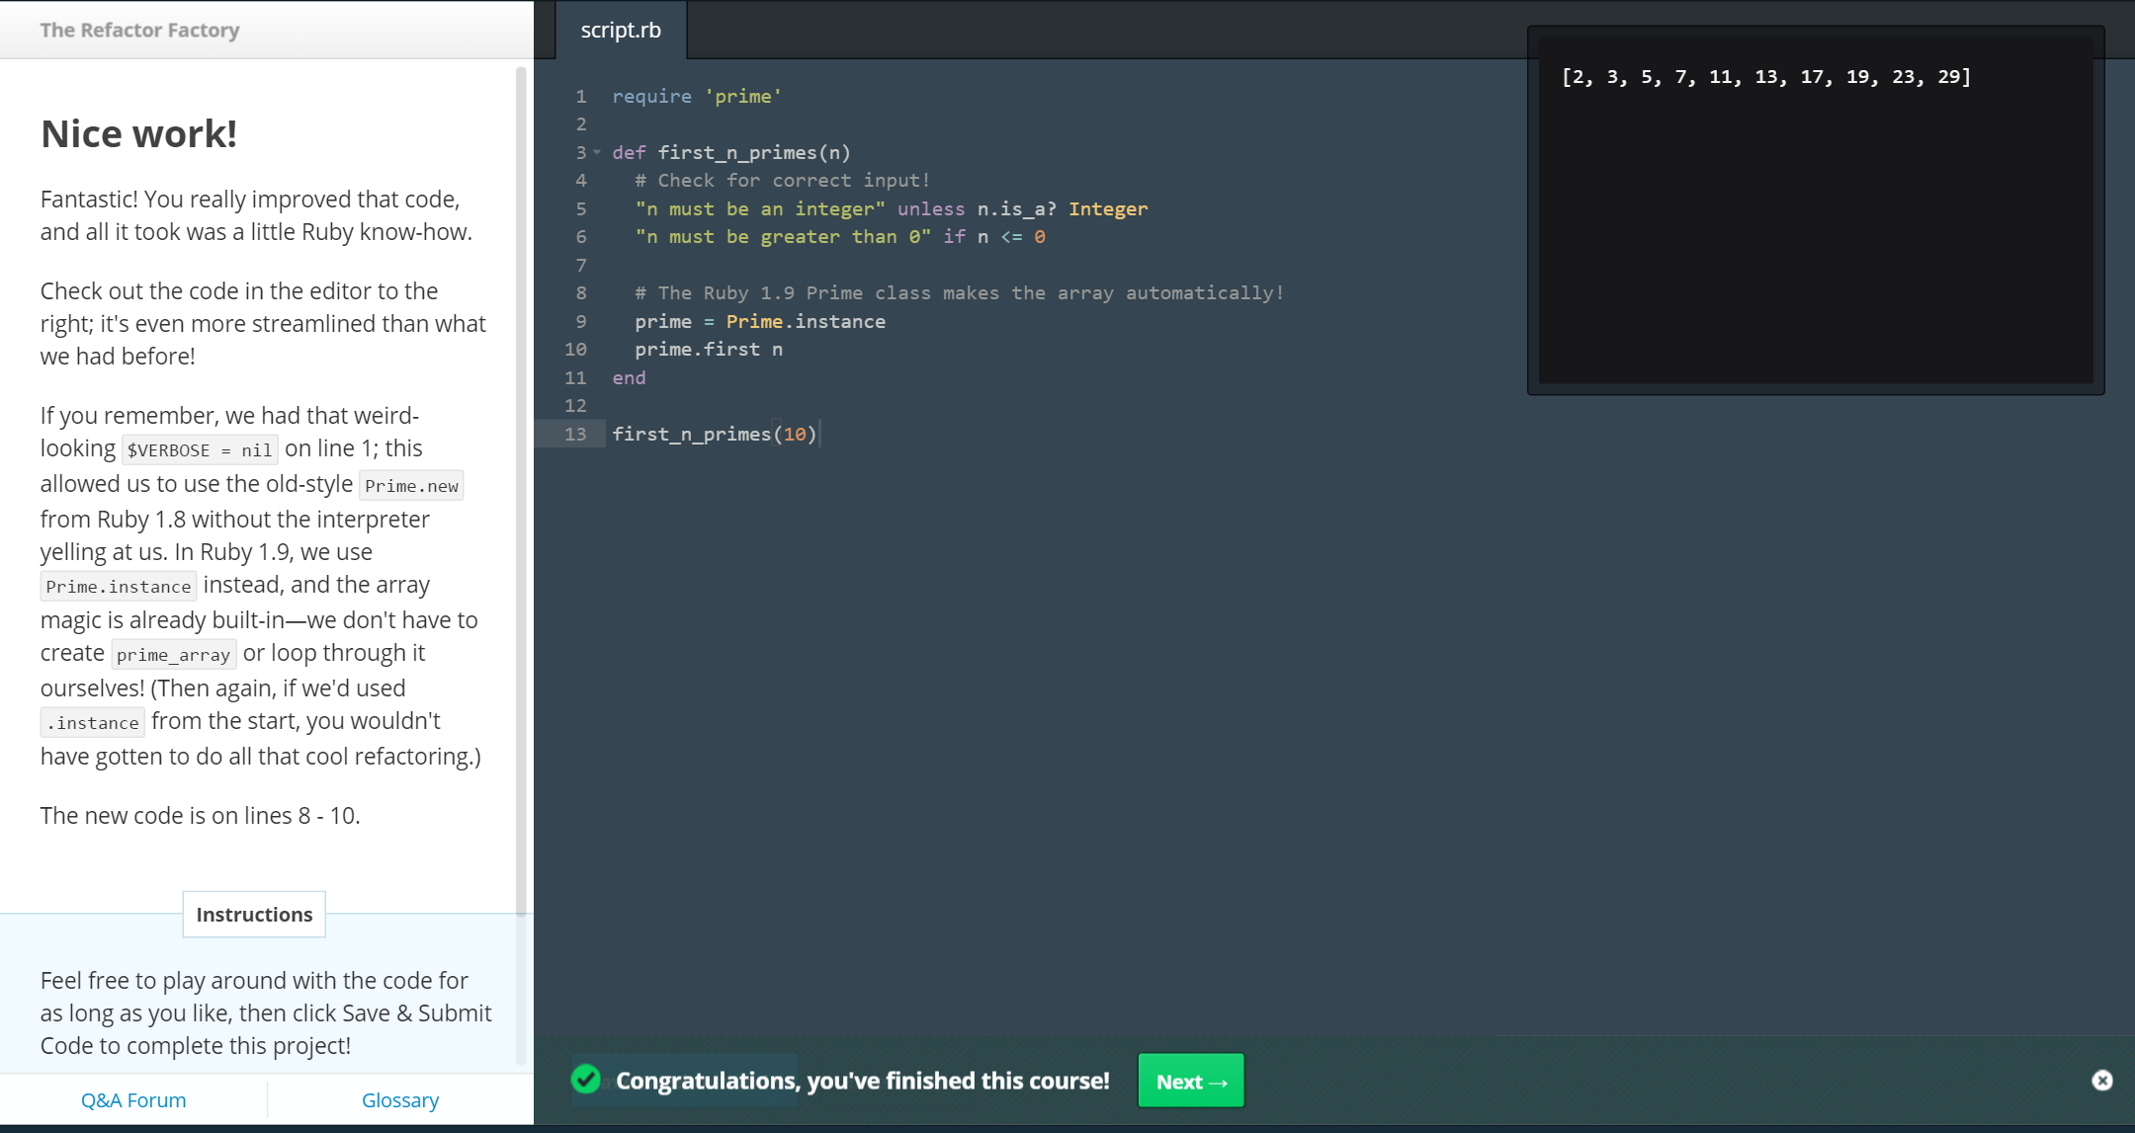The image size is (2135, 1133).
Task: Click the end keyword on line 11
Action: (x=629, y=377)
